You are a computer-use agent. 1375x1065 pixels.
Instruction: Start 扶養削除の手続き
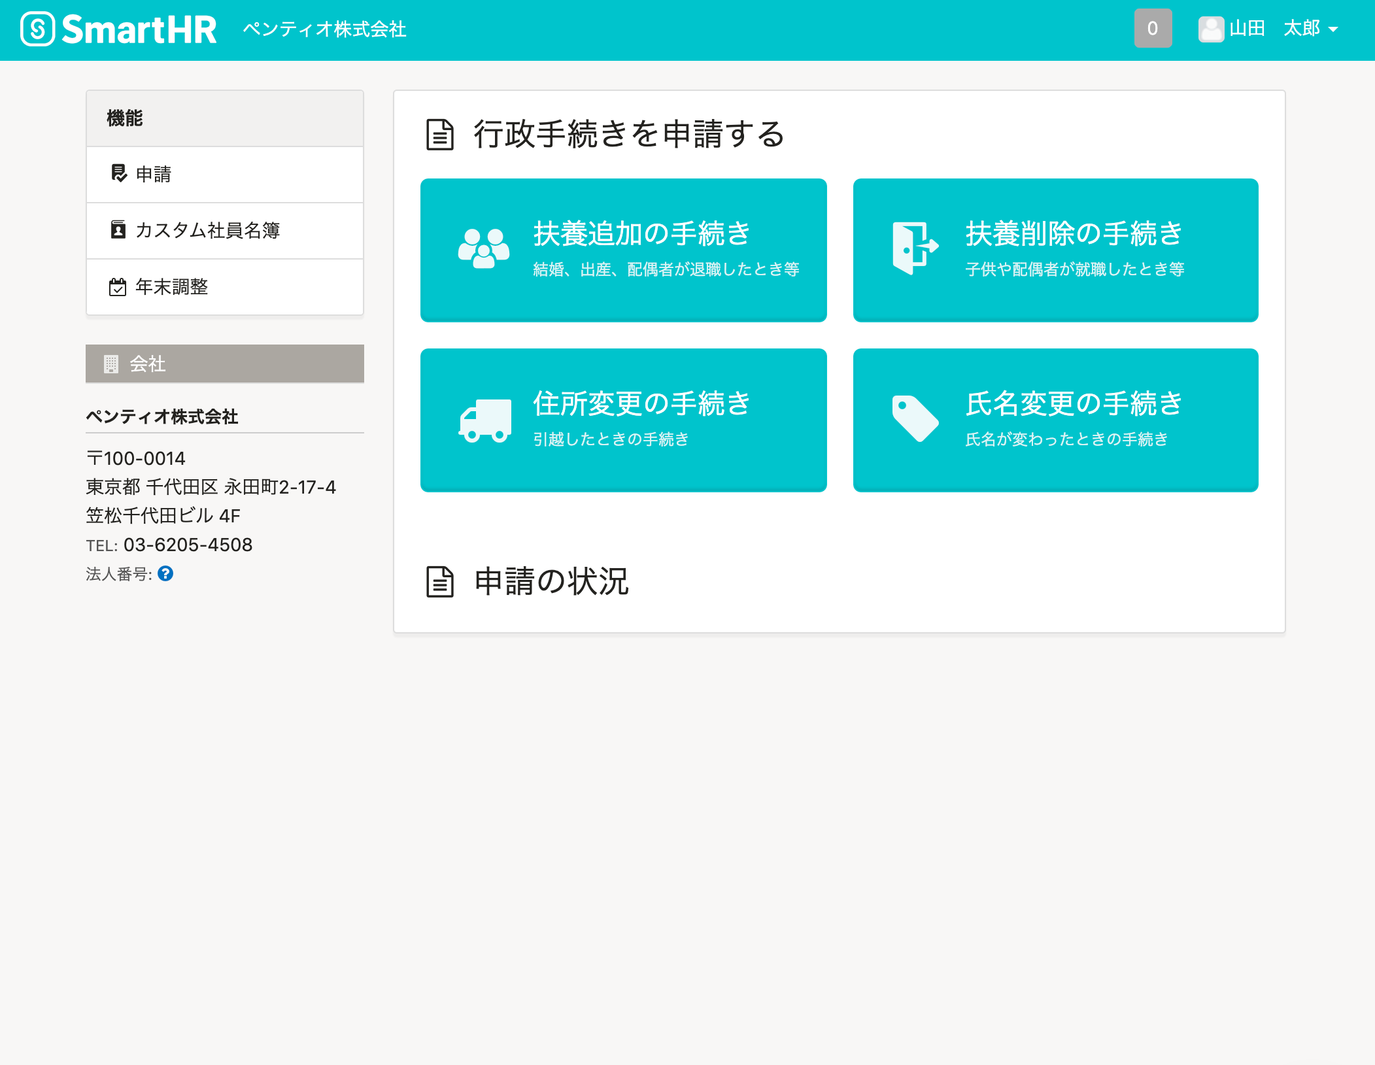click(x=1055, y=250)
